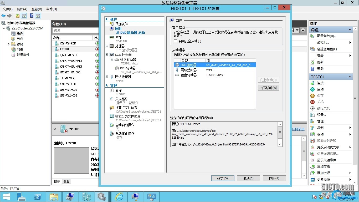Click the 向下移动(W) button

(x=269, y=88)
